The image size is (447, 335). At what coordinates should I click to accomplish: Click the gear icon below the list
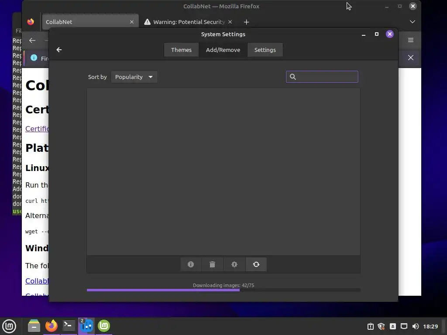(234, 264)
